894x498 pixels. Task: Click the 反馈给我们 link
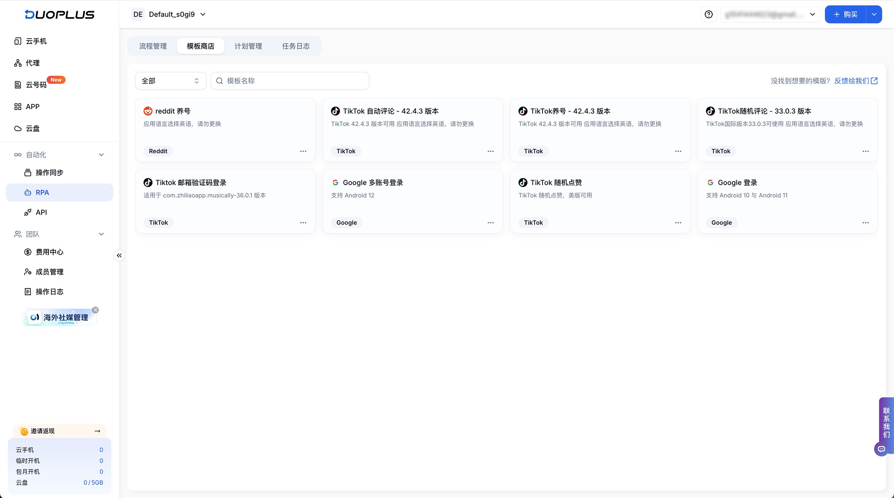coord(852,81)
